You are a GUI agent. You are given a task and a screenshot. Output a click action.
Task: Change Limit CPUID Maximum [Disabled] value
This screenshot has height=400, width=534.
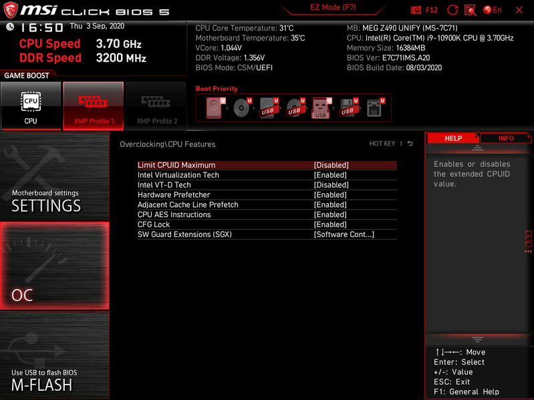tap(331, 166)
